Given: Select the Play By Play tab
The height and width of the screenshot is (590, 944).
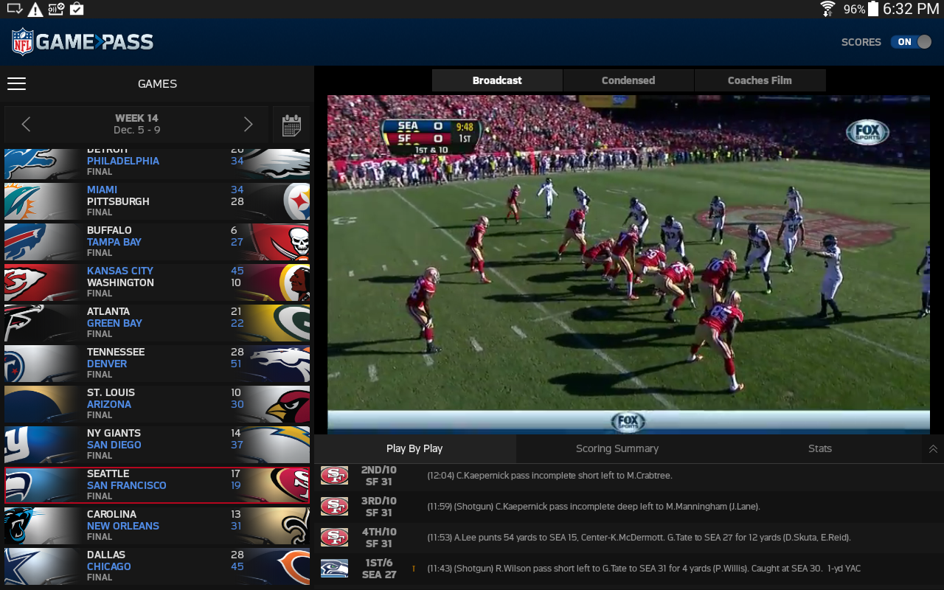Looking at the screenshot, I should (414, 448).
